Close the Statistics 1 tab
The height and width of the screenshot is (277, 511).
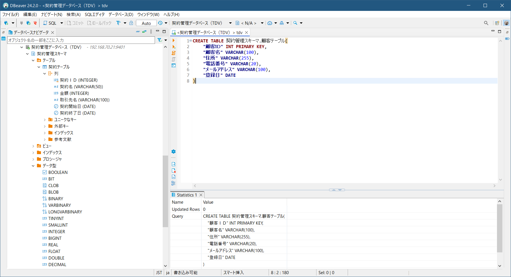tap(201, 195)
